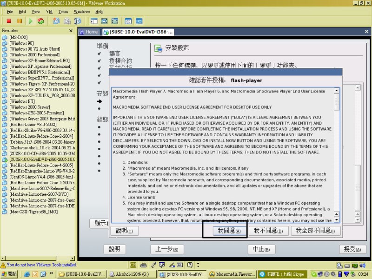Click the clock showing 00:24
Viewport: 372px width, 279px height.
(363, 274)
